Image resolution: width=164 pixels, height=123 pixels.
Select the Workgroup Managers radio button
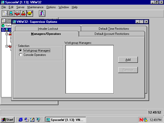(20, 50)
